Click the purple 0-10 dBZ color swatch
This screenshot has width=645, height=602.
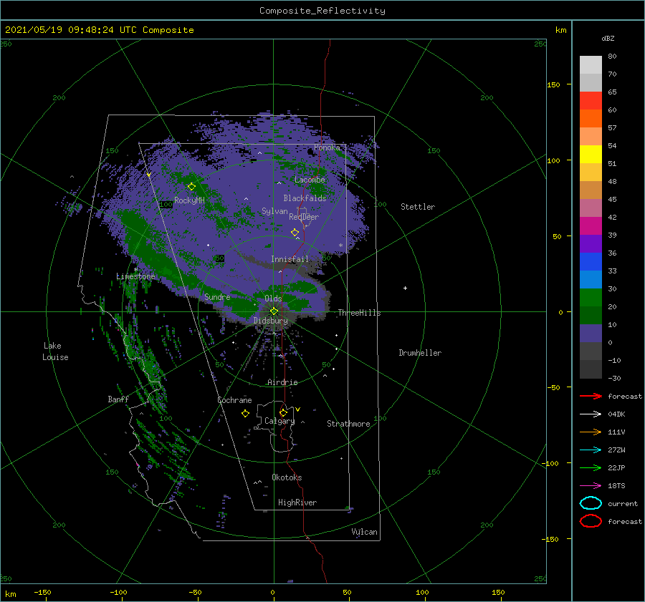(x=591, y=334)
